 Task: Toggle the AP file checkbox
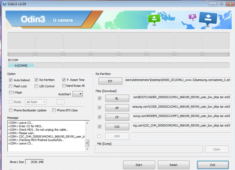tap(99, 108)
